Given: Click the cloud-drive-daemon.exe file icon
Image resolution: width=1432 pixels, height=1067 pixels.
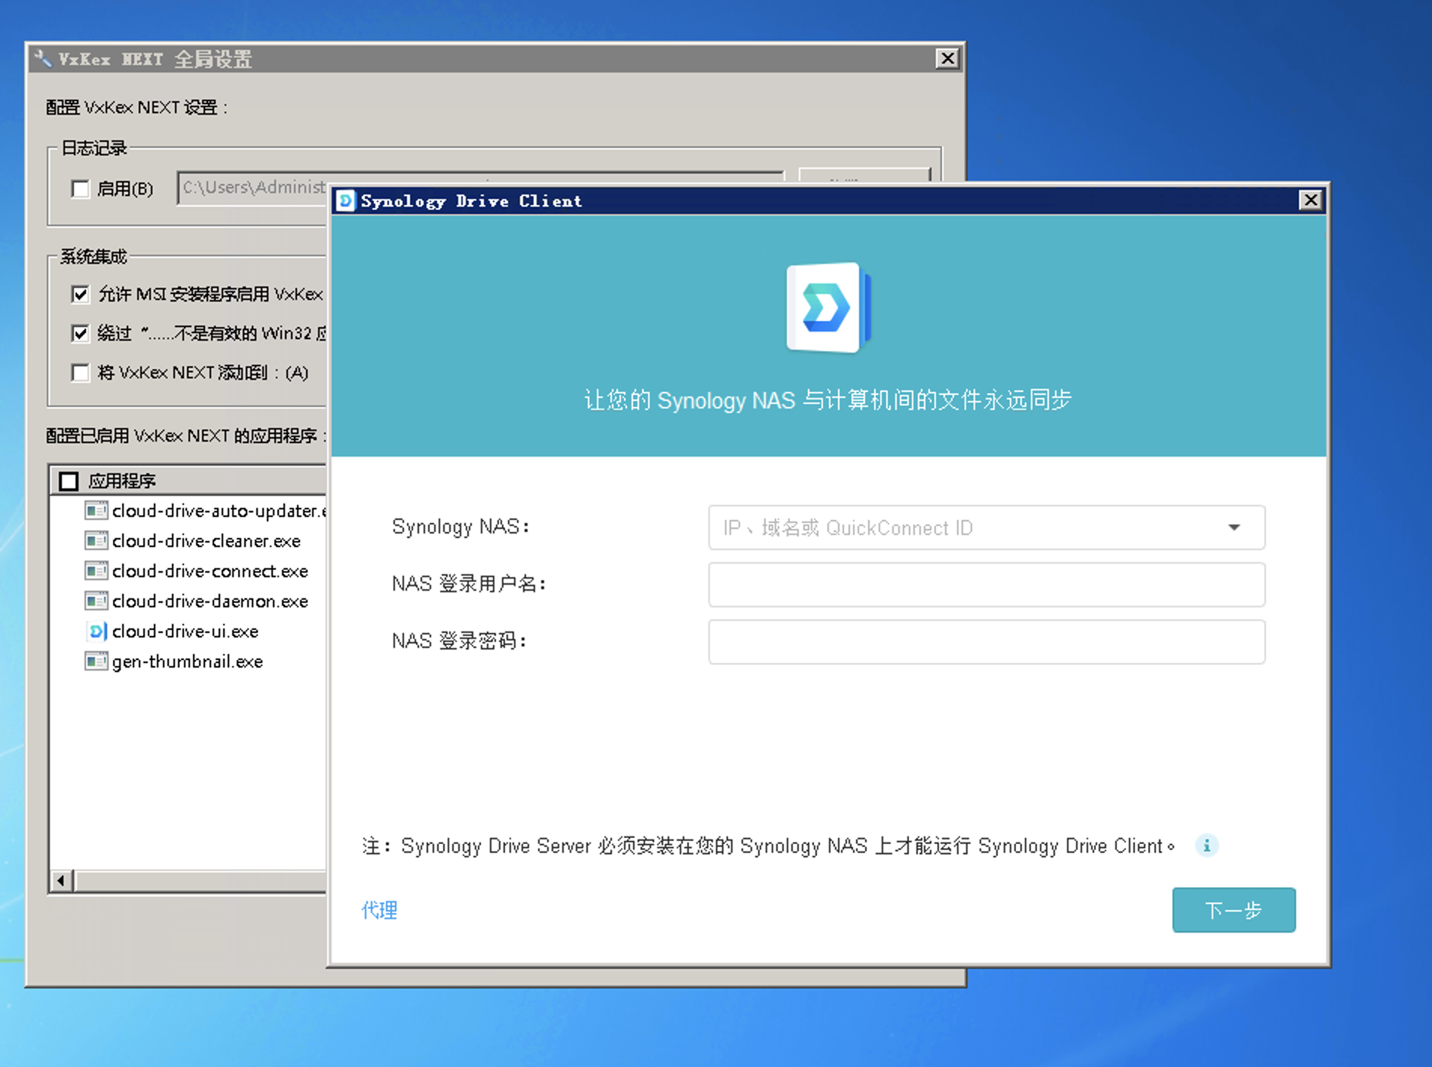Looking at the screenshot, I should tap(96, 601).
